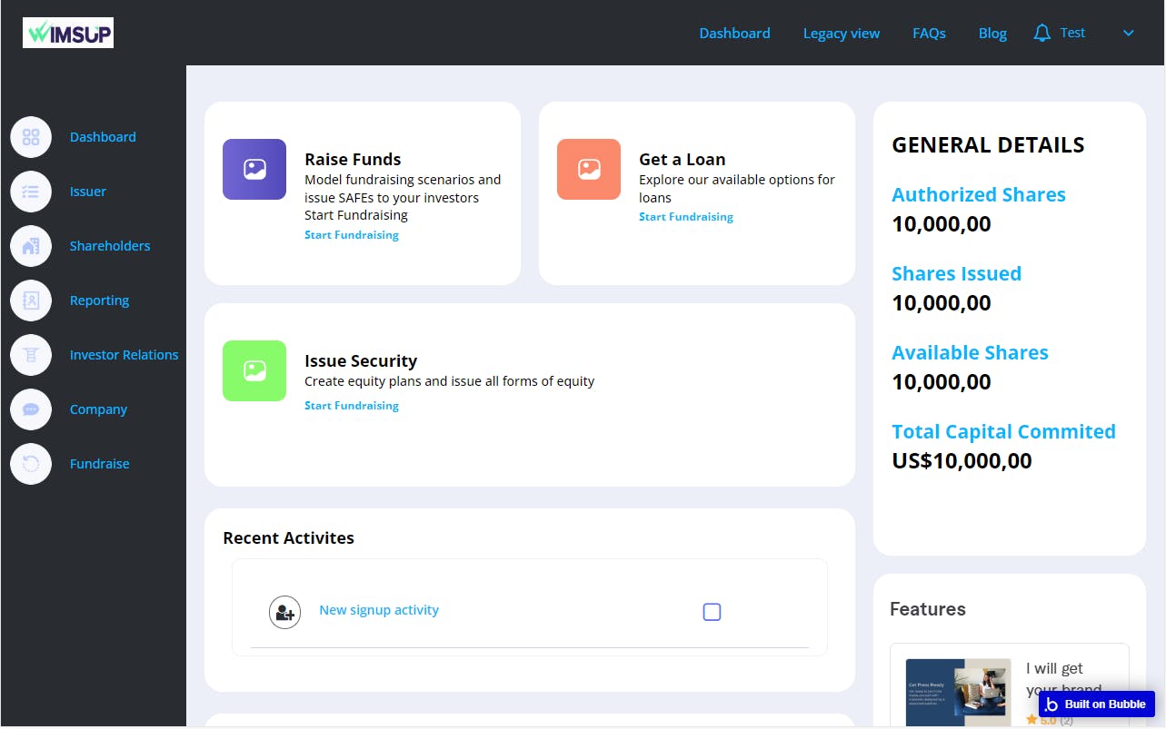Click sidebar Shareholders building icon
Image resolution: width=1166 pixels, height=729 pixels.
[31, 246]
